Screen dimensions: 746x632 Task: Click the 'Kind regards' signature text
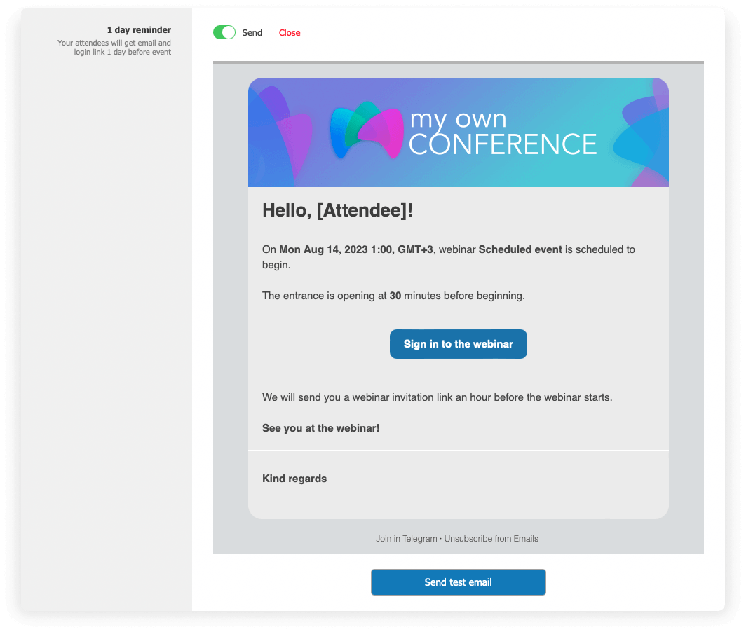(294, 479)
